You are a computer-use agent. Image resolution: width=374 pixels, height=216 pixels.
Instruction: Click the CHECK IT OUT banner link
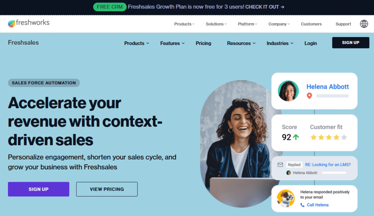[x=265, y=7]
